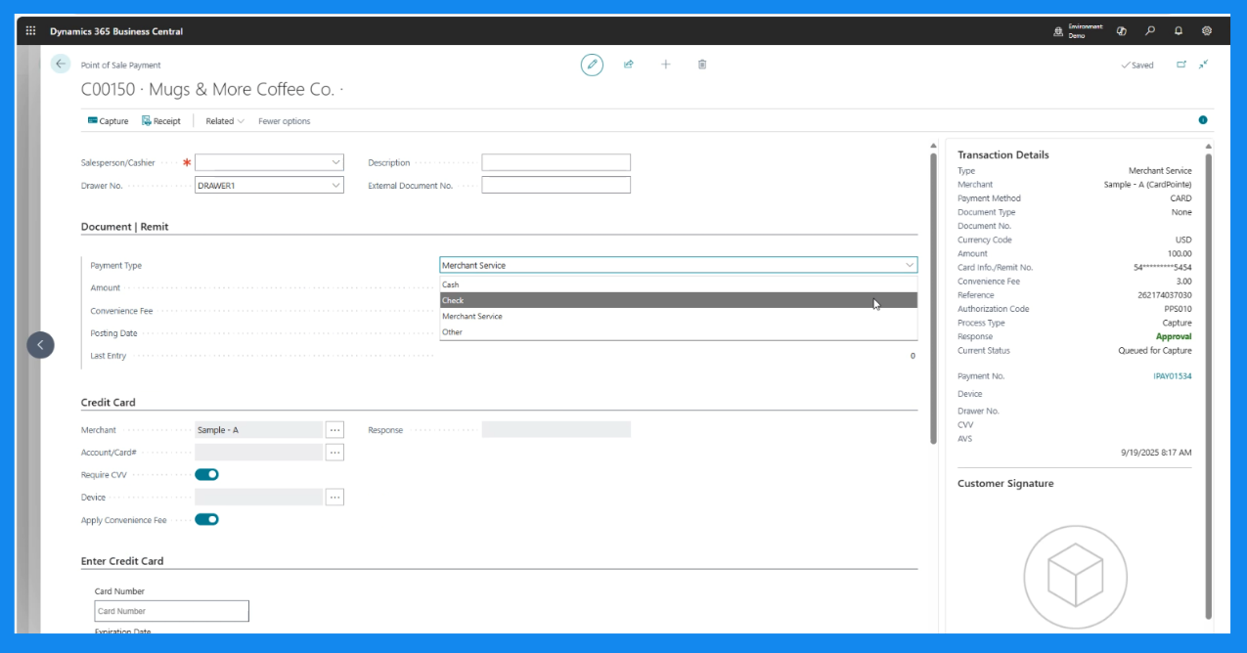
Task: Open the settings gear icon
Action: pos(1207,31)
